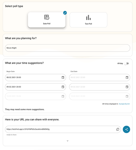The image size is (136, 150).
Task: Open calendar picker for first begin date
Action: [x=63, y=77]
